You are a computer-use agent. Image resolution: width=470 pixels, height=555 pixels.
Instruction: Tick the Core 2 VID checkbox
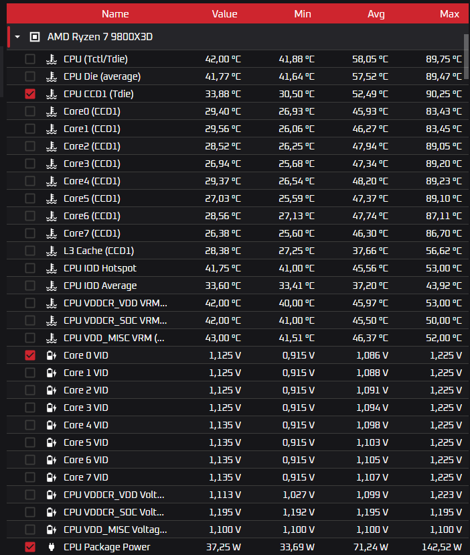[x=30, y=390]
